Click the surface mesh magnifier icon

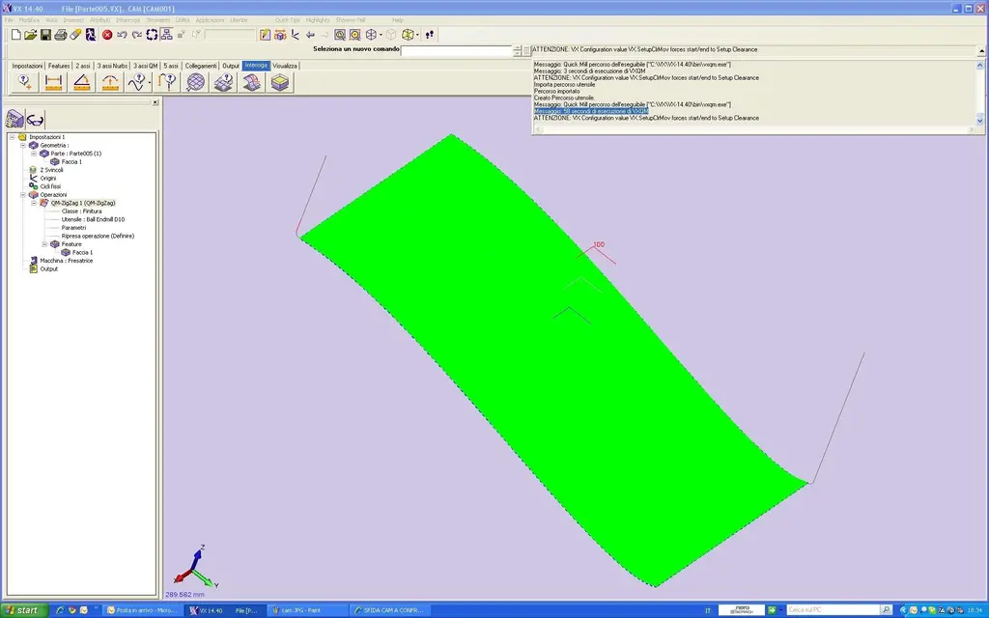(x=195, y=82)
